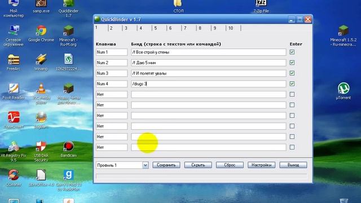
Task: Click the bind field reading И полетят увалы
Action: 209,73
